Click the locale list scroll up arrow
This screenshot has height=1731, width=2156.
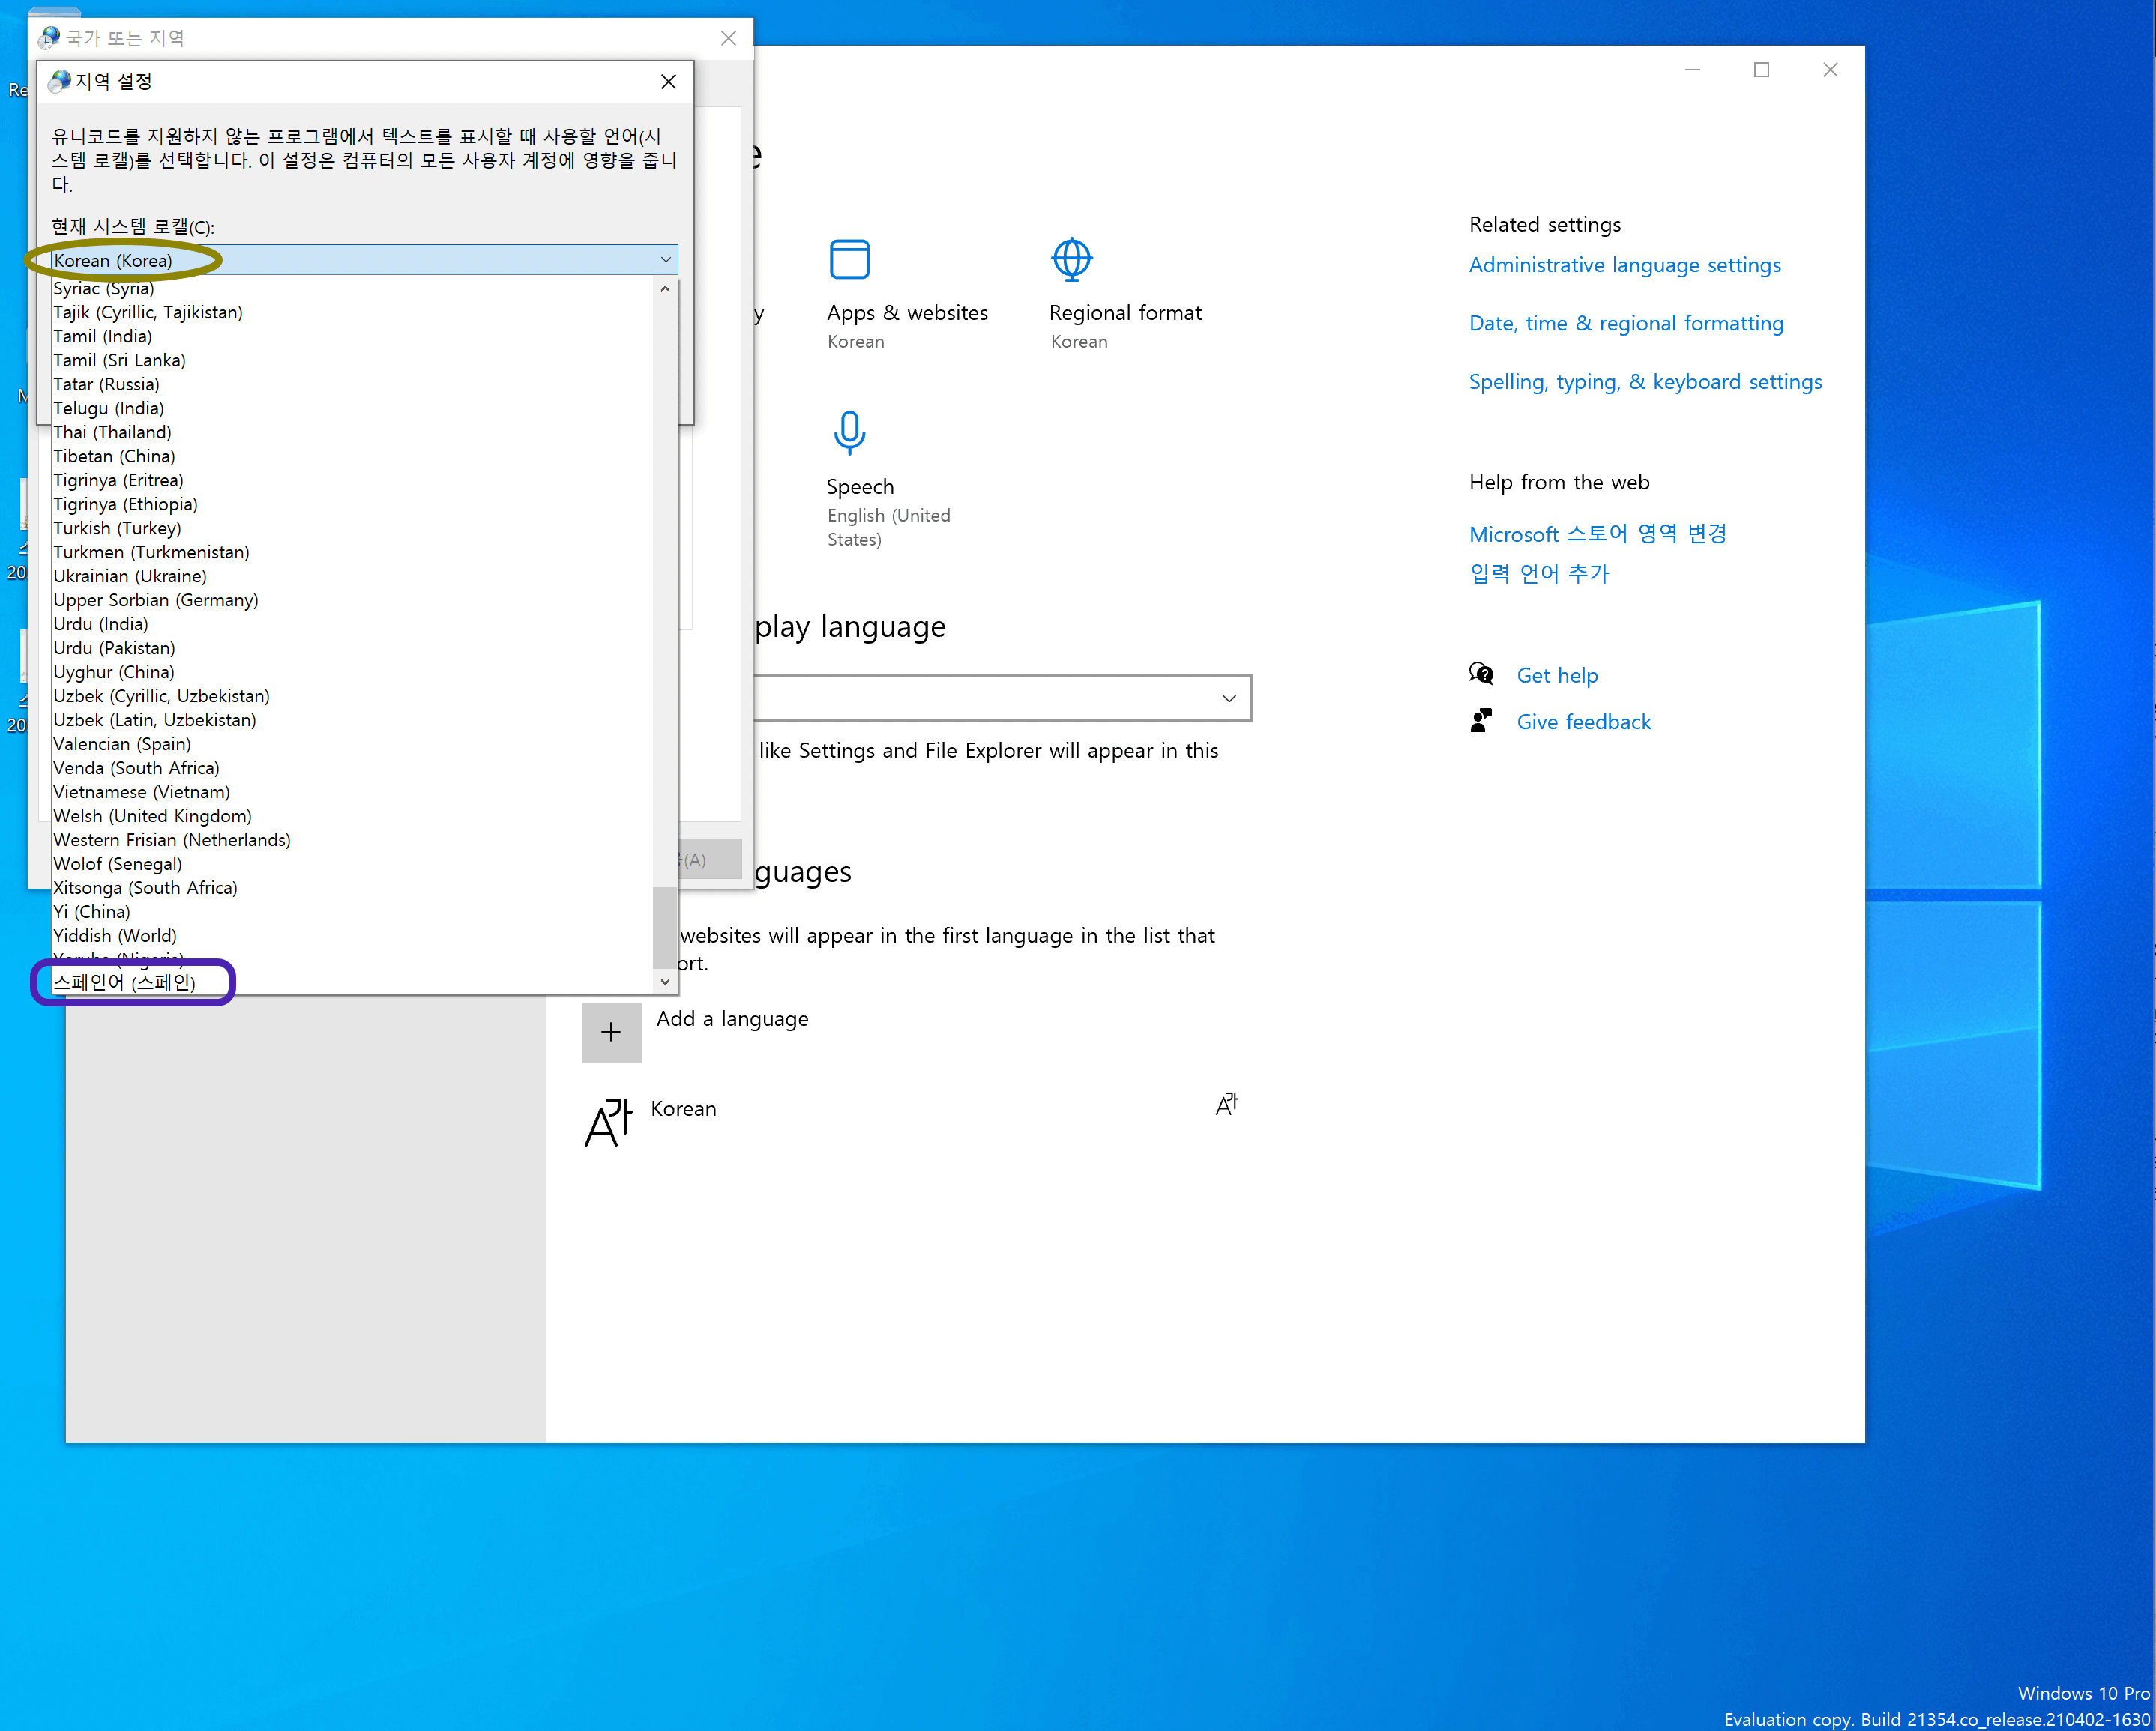point(665,288)
